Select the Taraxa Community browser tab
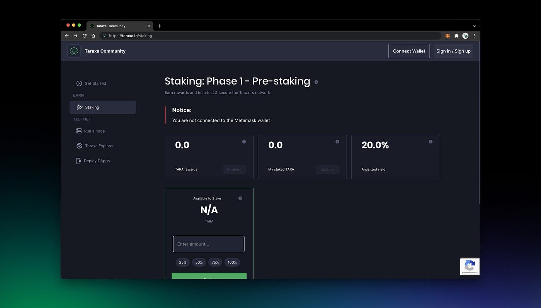The width and height of the screenshot is (541, 308). (x=119, y=26)
